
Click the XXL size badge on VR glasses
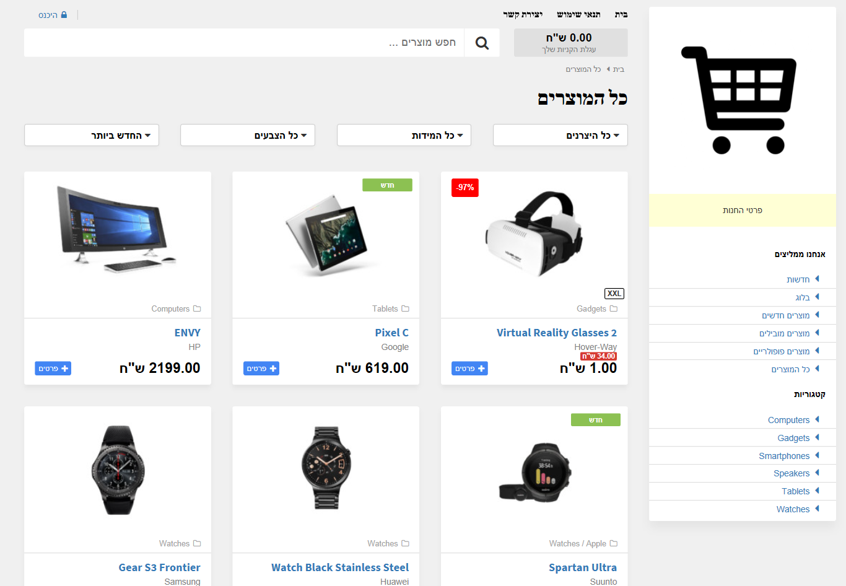614,294
